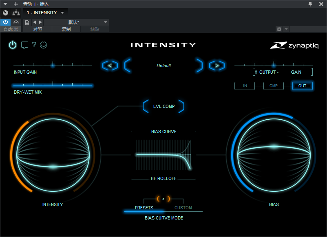Click the HF ROLLOFF label
Image resolution: width=327 pixels, height=237 pixels.
163,178
